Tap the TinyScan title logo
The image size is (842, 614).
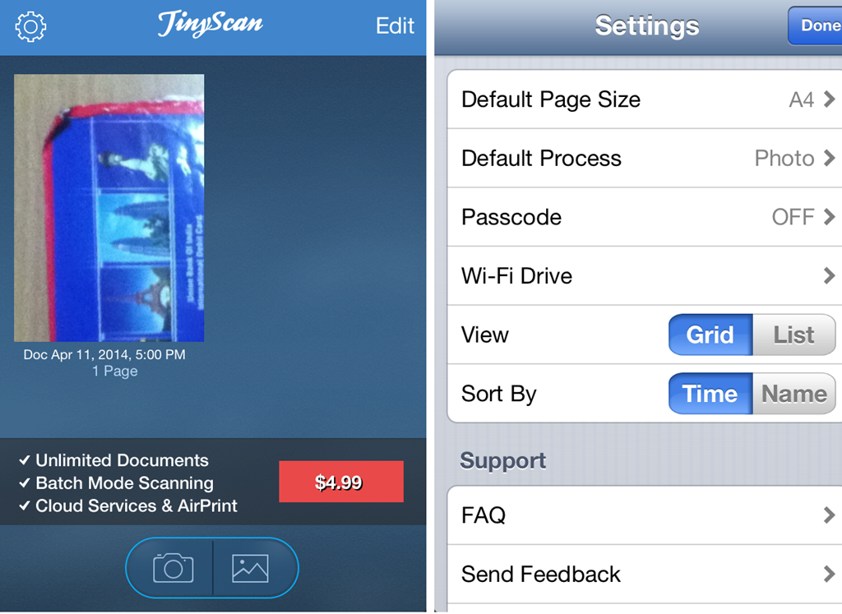[210, 24]
